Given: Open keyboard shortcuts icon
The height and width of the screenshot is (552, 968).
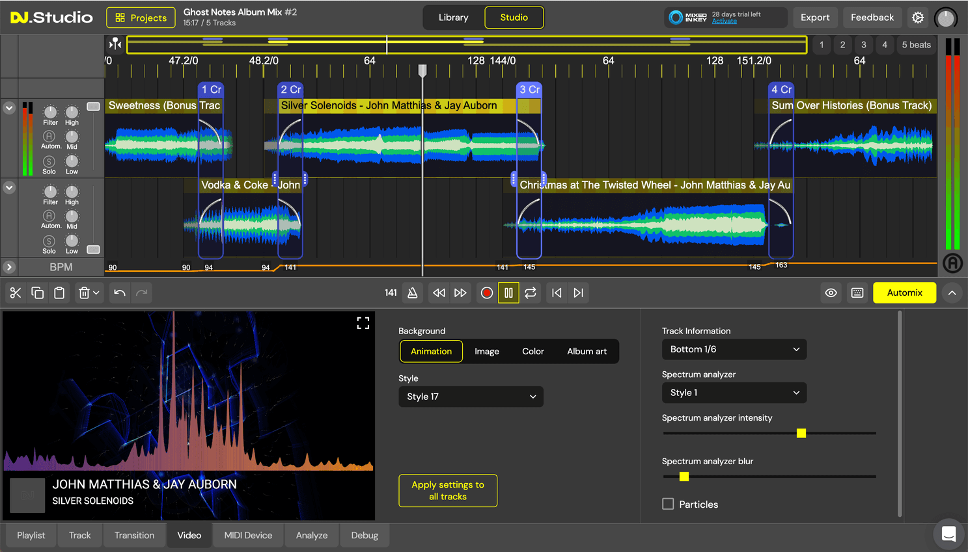Looking at the screenshot, I should (857, 293).
